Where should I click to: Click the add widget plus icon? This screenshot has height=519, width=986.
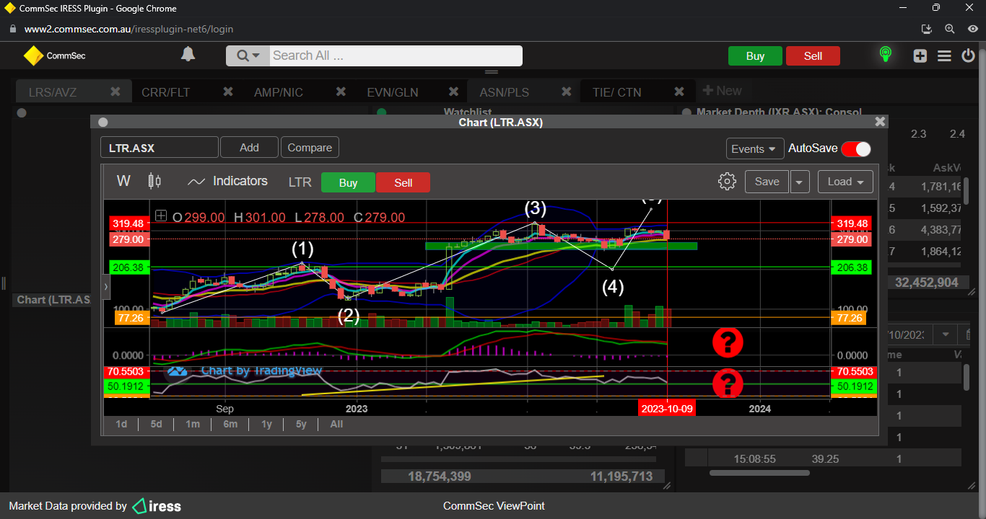coord(920,56)
